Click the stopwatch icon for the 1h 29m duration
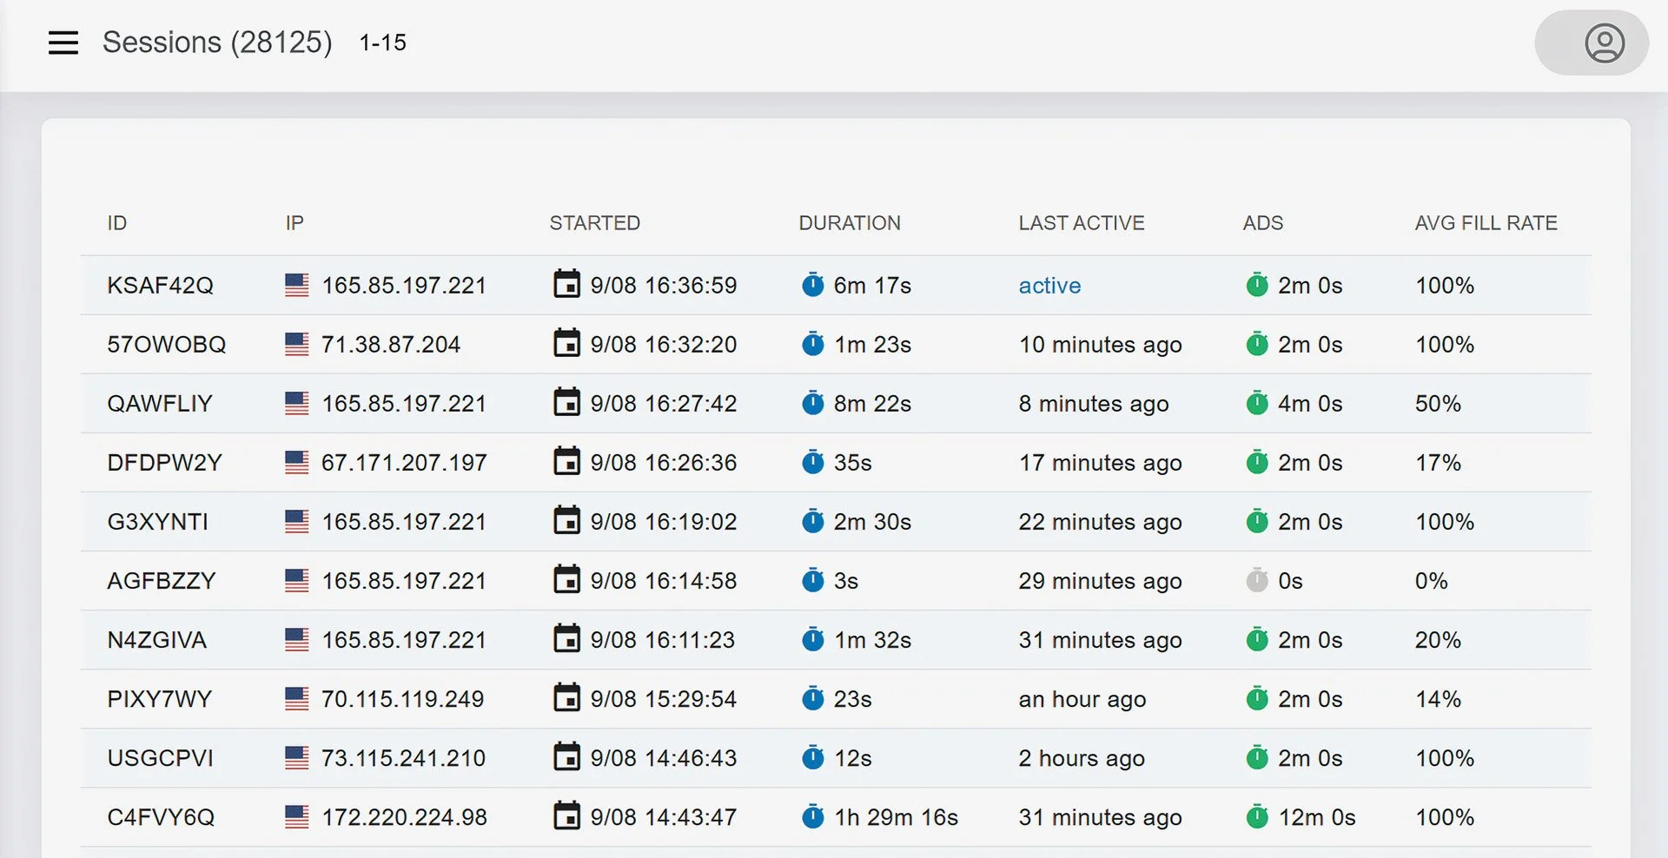The image size is (1668, 858). coord(813,816)
